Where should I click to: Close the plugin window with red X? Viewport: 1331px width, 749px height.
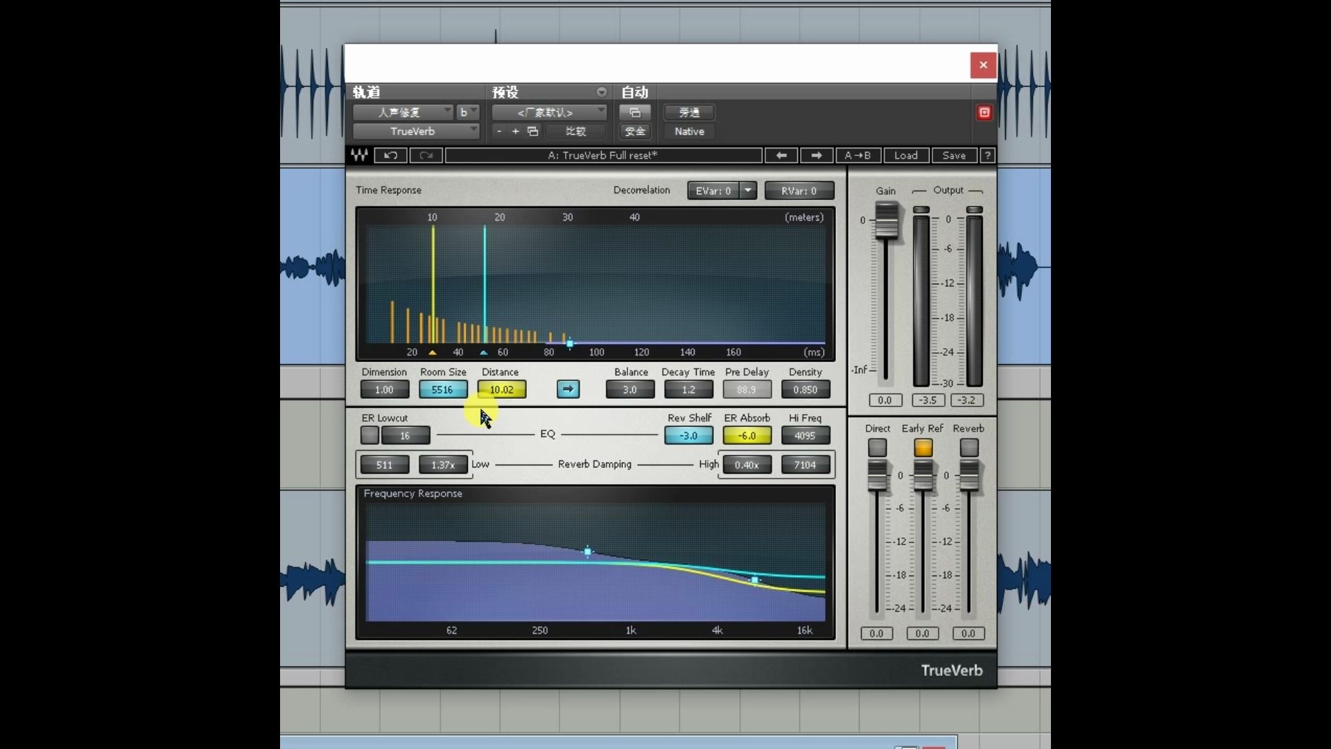983,65
